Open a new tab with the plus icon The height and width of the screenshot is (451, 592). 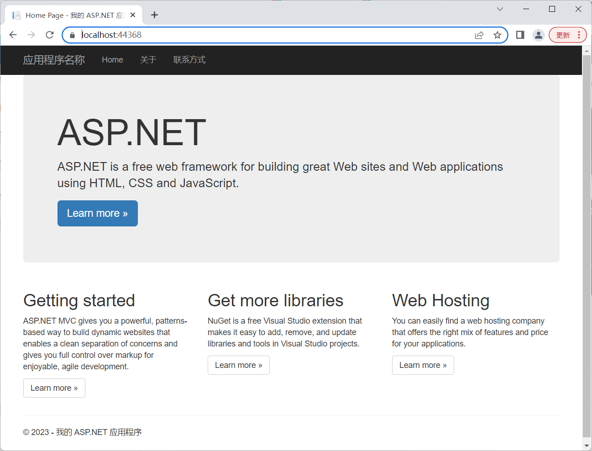155,15
